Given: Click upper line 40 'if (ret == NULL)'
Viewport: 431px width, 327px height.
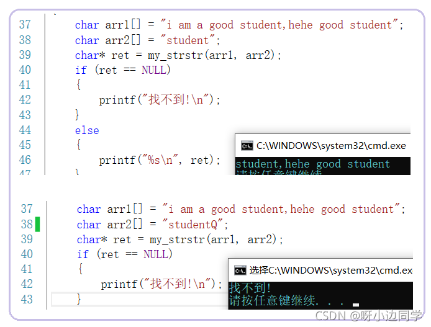Looking at the screenshot, I should (x=123, y=70).
